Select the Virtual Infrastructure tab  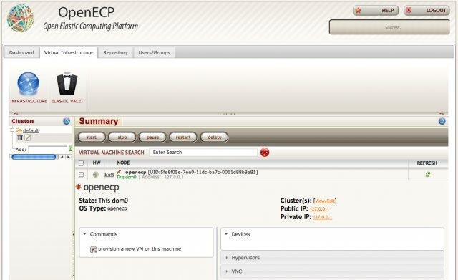pos(69,52)
